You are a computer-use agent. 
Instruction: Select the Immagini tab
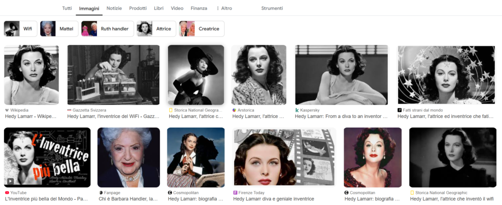coord(89,9)
